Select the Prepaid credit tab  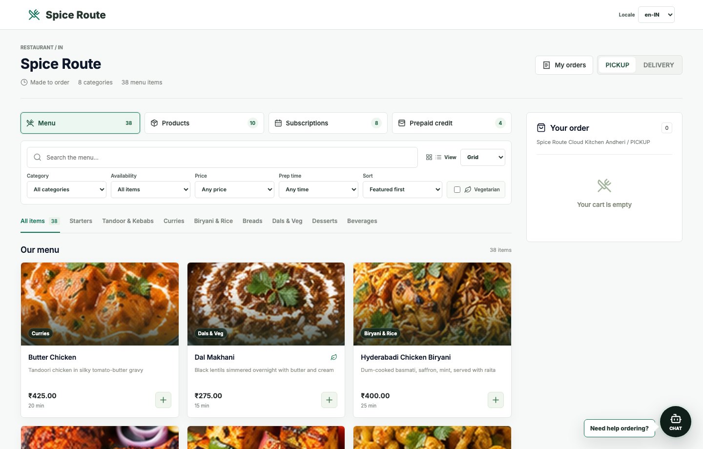pyautogui.click(x=452, y=123)
